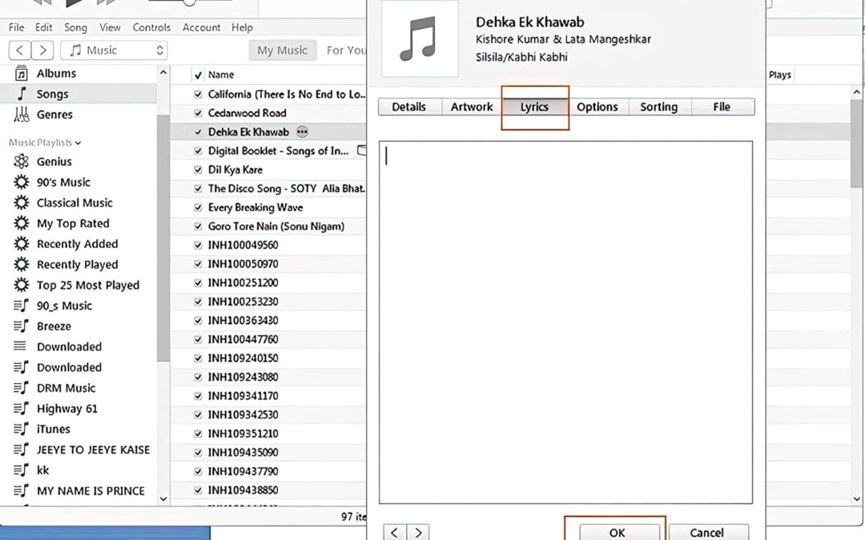Open the View menu
The height and width of the screenshot is (540, 865).
tap(110, 27)
